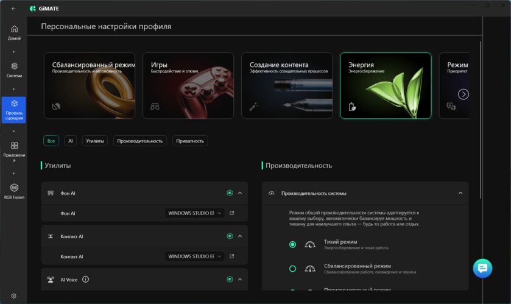Click the Фон AI header icon

click(x=51, y=193)
